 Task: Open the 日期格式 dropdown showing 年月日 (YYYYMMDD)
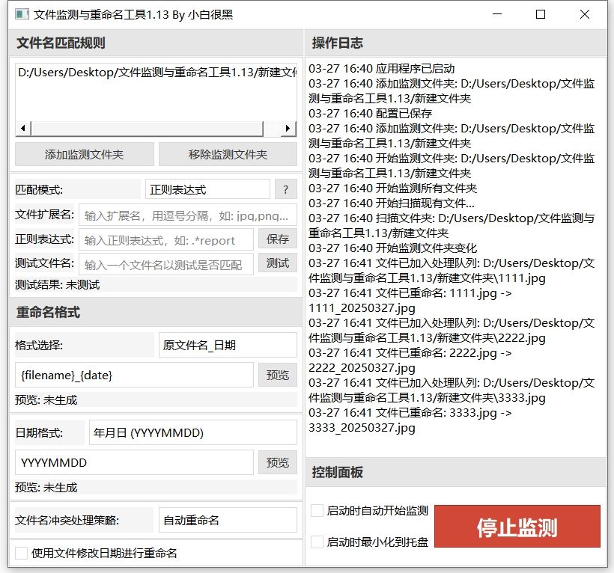coord(193,432)
